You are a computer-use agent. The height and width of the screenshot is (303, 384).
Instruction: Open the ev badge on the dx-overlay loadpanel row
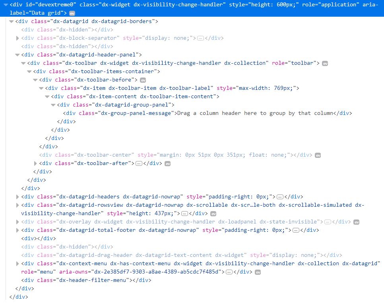click(x=357, y=222)
